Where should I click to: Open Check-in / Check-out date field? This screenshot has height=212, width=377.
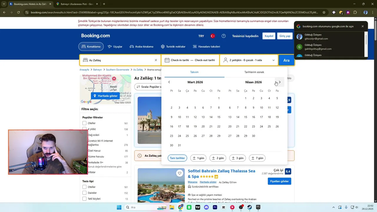coord(190,60)
